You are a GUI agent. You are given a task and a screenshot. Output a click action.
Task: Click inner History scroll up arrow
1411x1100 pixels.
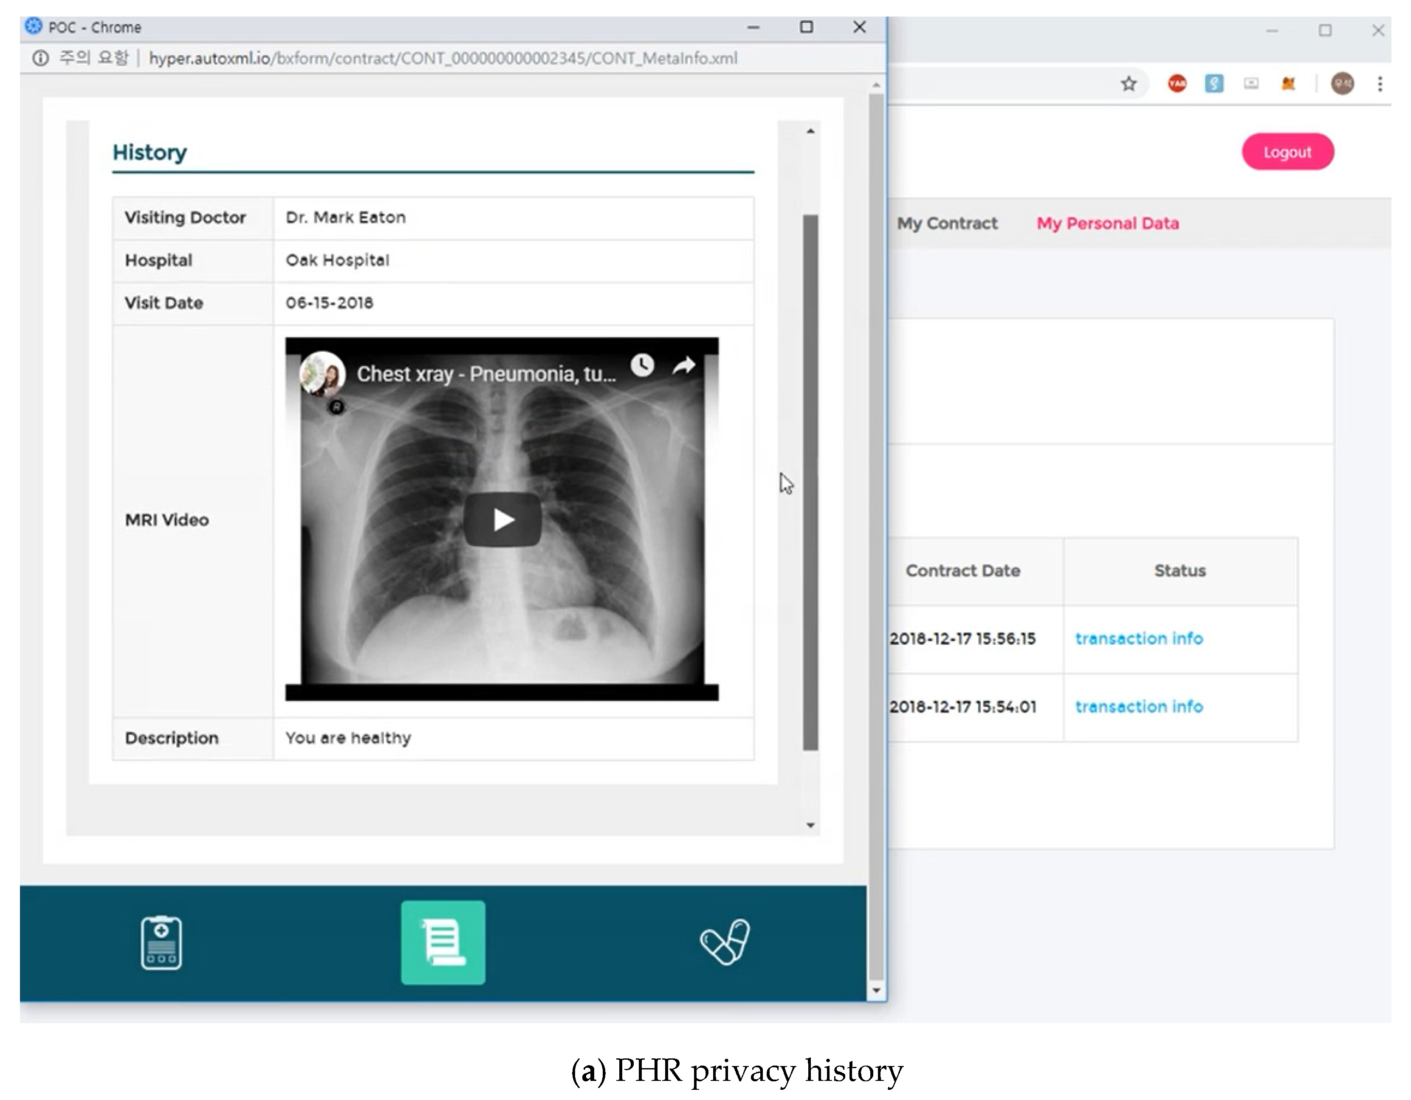coord(810,131)
